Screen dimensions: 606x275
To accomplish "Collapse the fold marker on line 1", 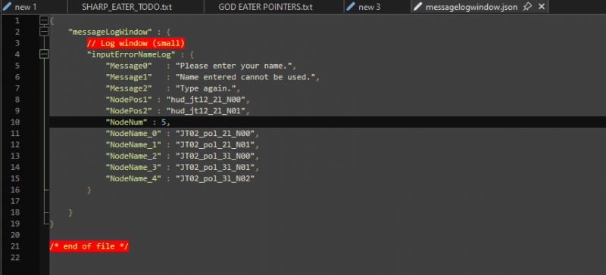I will pyautogui.click(x=44, y=20).
